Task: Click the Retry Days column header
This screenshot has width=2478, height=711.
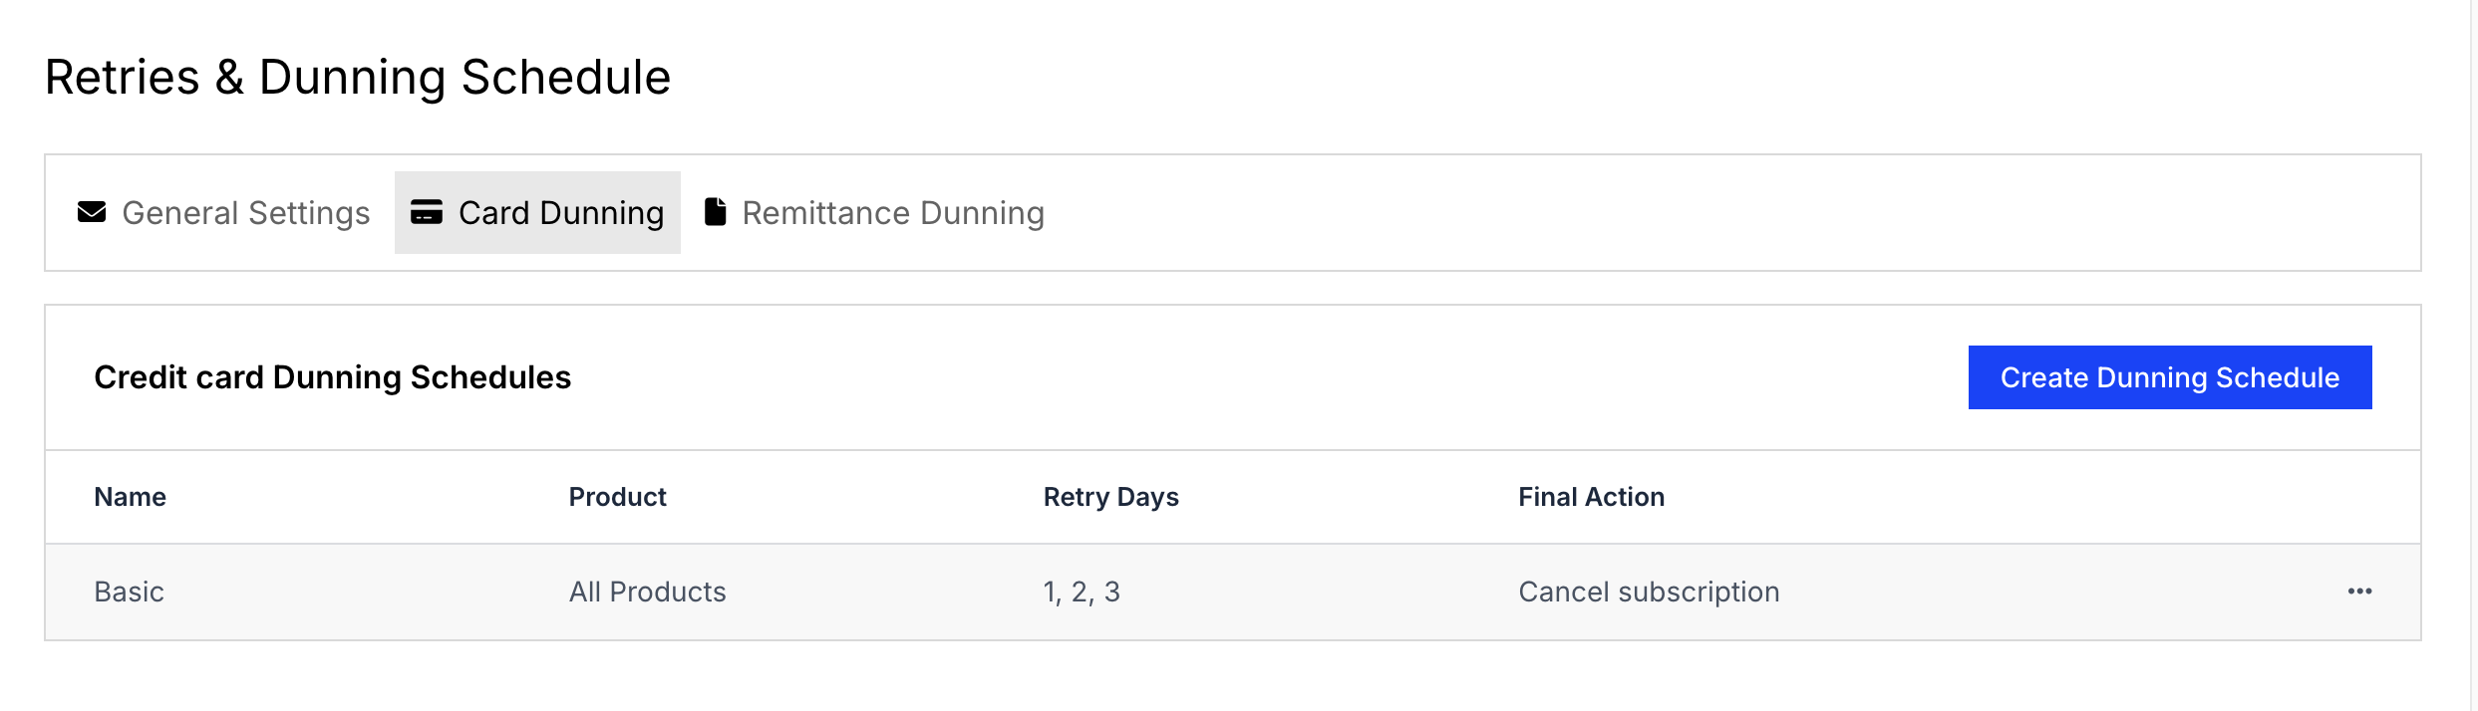Action: point(1111,497)
